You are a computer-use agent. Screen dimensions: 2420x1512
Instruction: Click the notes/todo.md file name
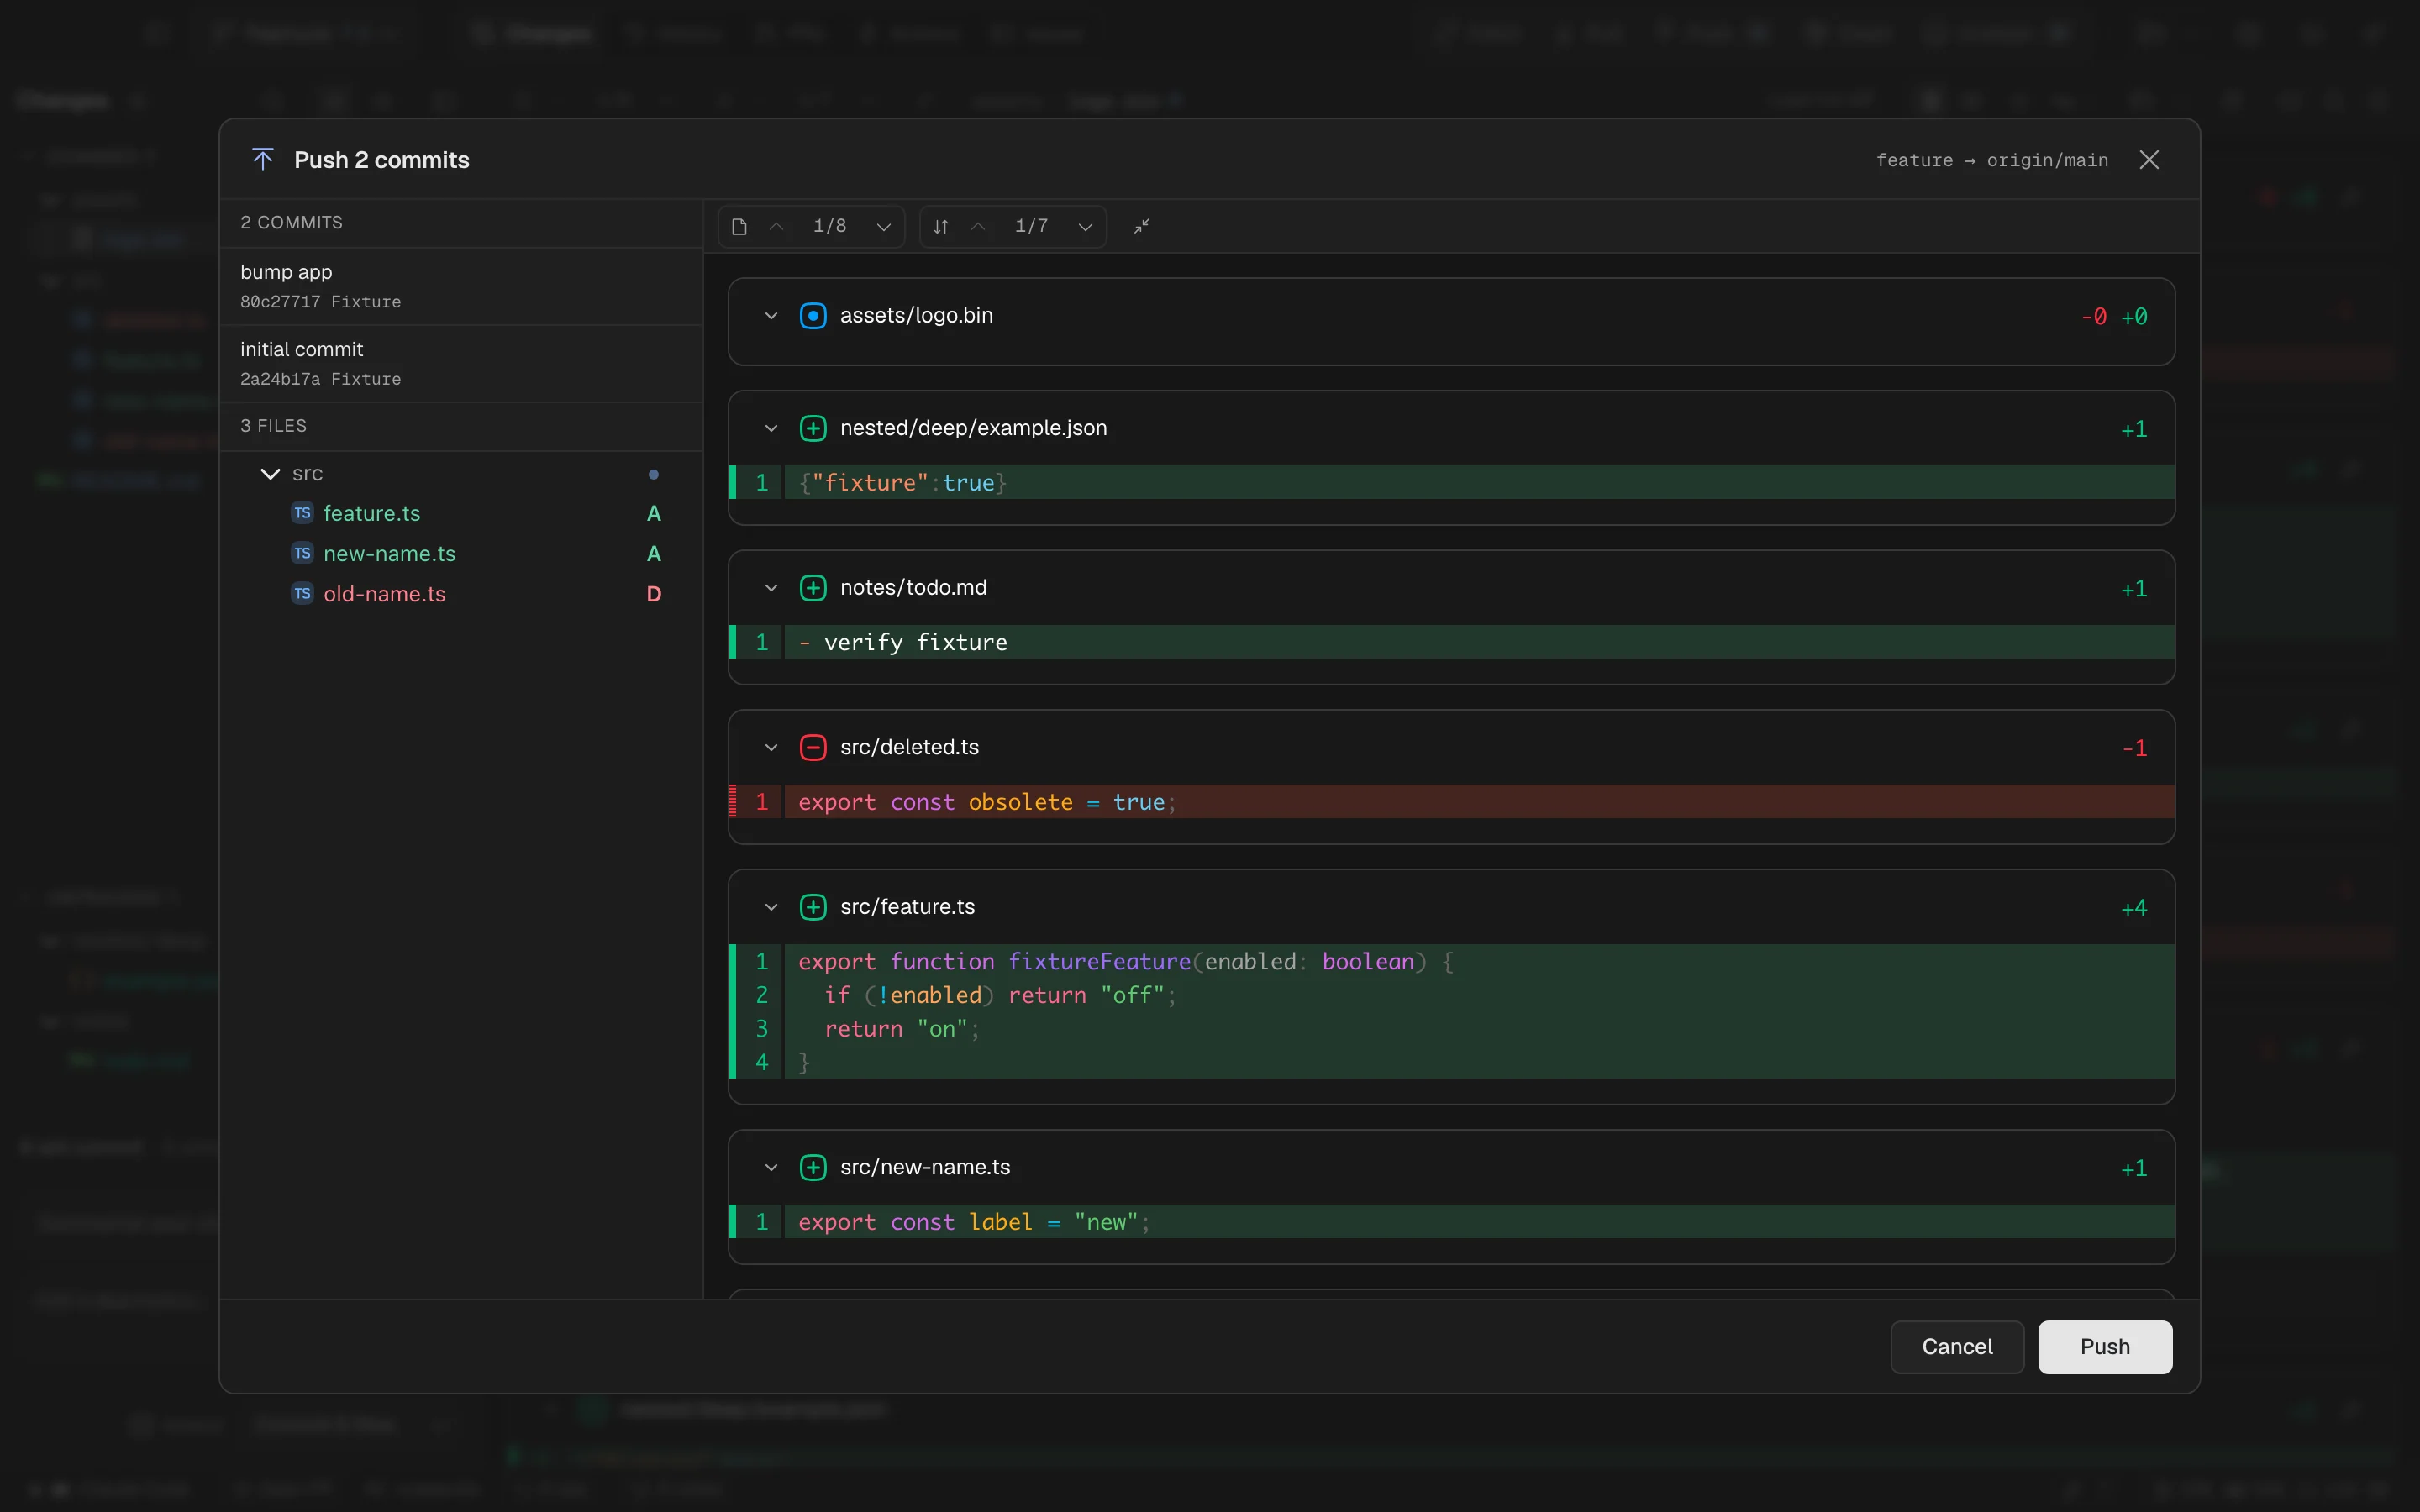pyautogui.click(x=913, y=588)
